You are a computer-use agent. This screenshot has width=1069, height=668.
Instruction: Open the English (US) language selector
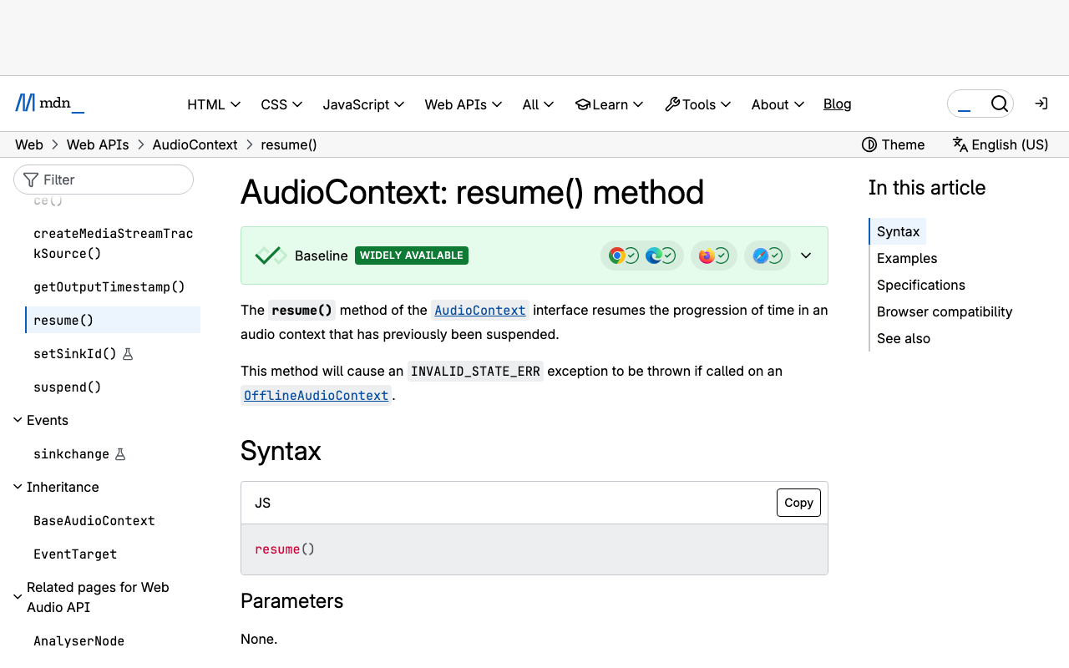pos(1001,144)
